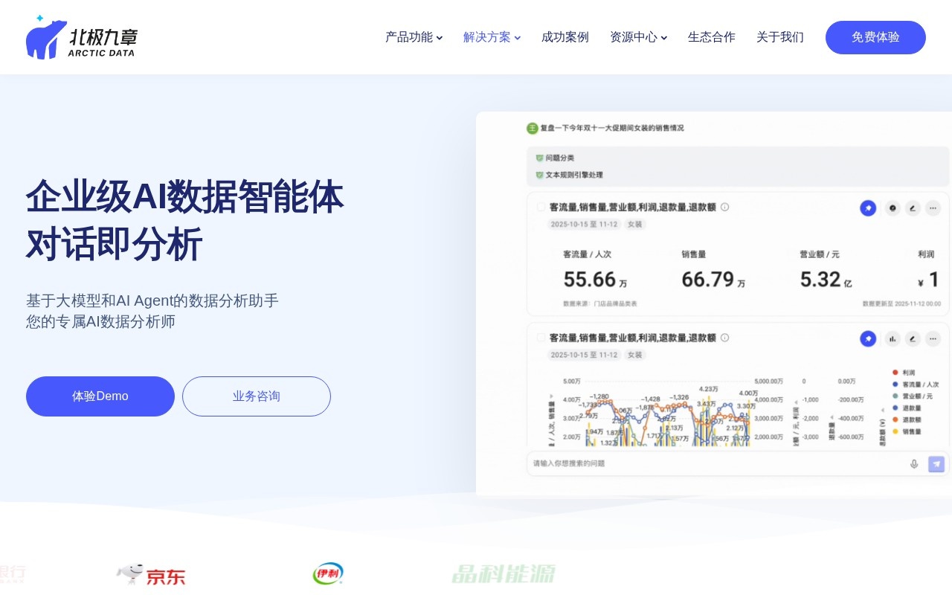This screenshot has width=952, height=595.
Task: Click the shield icon next to 文本规则引擎处理
Action: point(539,176)
